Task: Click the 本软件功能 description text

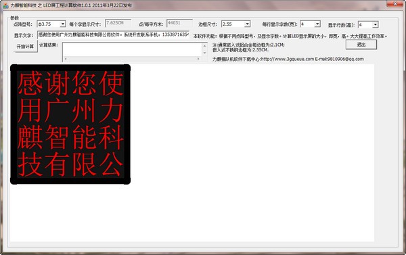Action: (x=290, y=36)
